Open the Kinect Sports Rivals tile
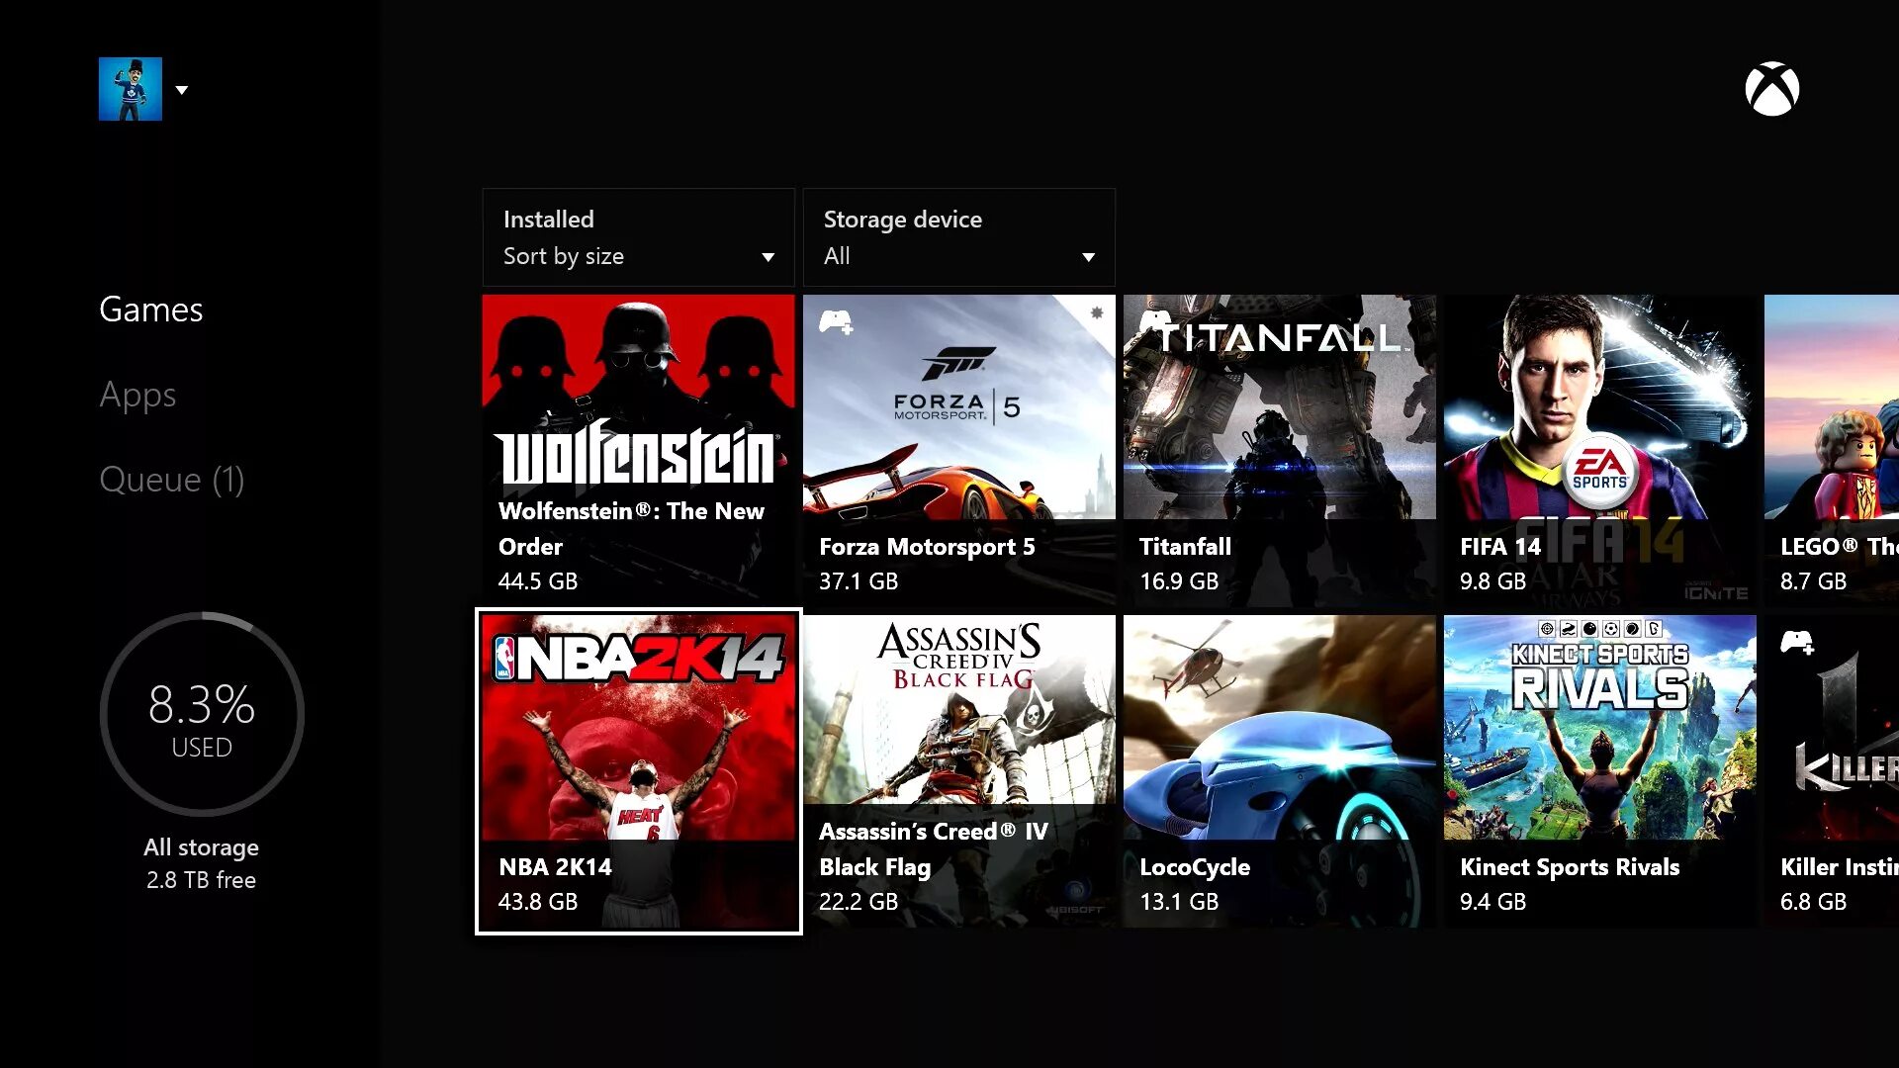Viewport: 1899px width, 1068px height. [x=1599, y=771]
